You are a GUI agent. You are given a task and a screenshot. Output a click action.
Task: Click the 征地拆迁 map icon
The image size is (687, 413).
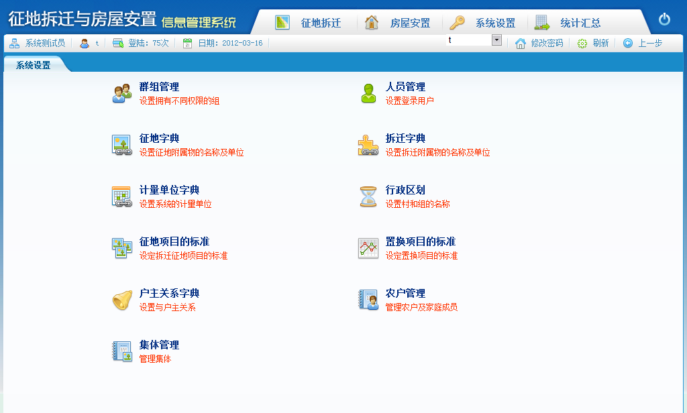tap(282, 22)
